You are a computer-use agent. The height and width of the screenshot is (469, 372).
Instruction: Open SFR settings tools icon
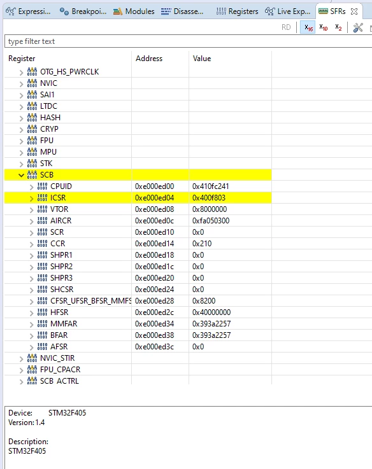click(358, 27)
